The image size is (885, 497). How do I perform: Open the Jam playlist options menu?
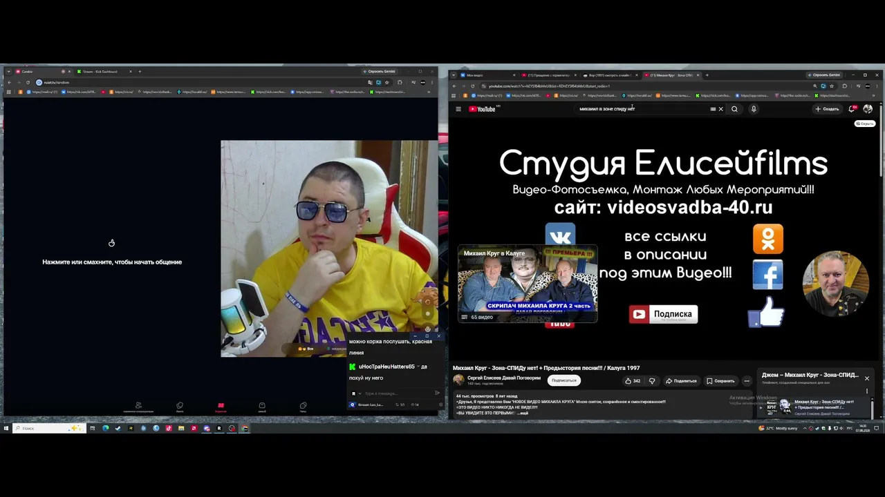coord(866,391)
